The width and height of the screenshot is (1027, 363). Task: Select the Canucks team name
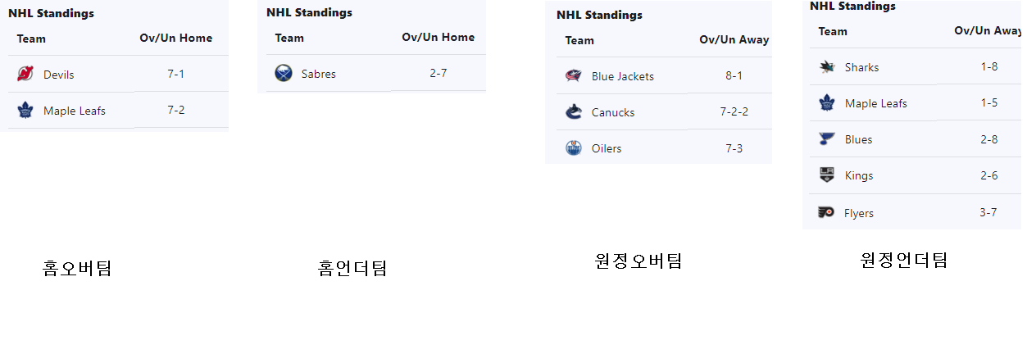pos(613,112)
